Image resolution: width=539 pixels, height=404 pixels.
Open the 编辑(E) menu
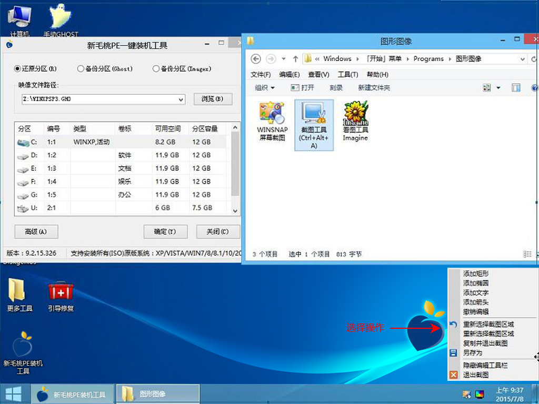290,75
